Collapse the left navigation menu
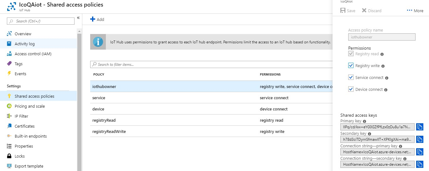The image size is (429, 171). (78, 18)
